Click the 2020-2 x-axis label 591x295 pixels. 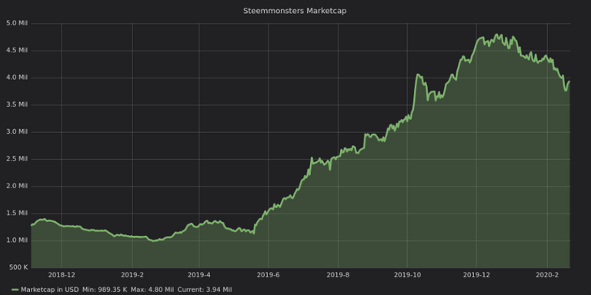click(x=547, y=275)
